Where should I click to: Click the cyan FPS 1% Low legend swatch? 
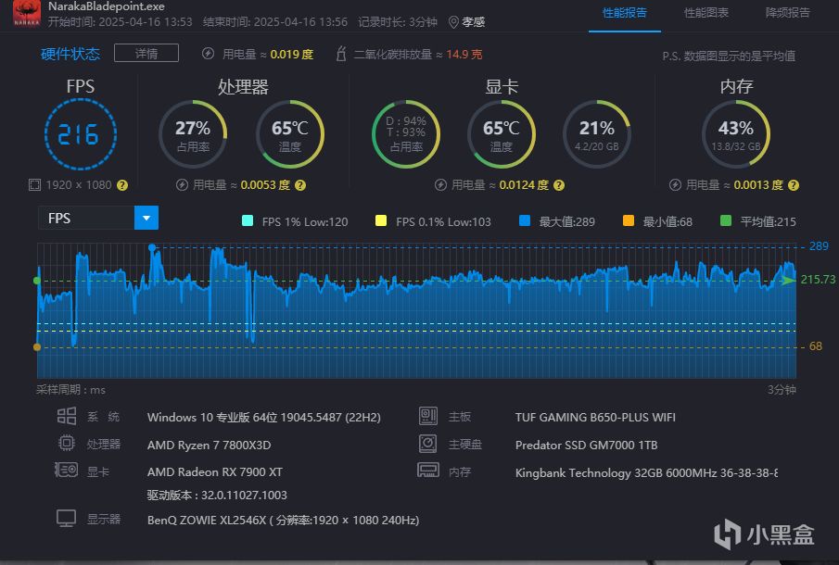pyautogui.click(x=248, y=220)
